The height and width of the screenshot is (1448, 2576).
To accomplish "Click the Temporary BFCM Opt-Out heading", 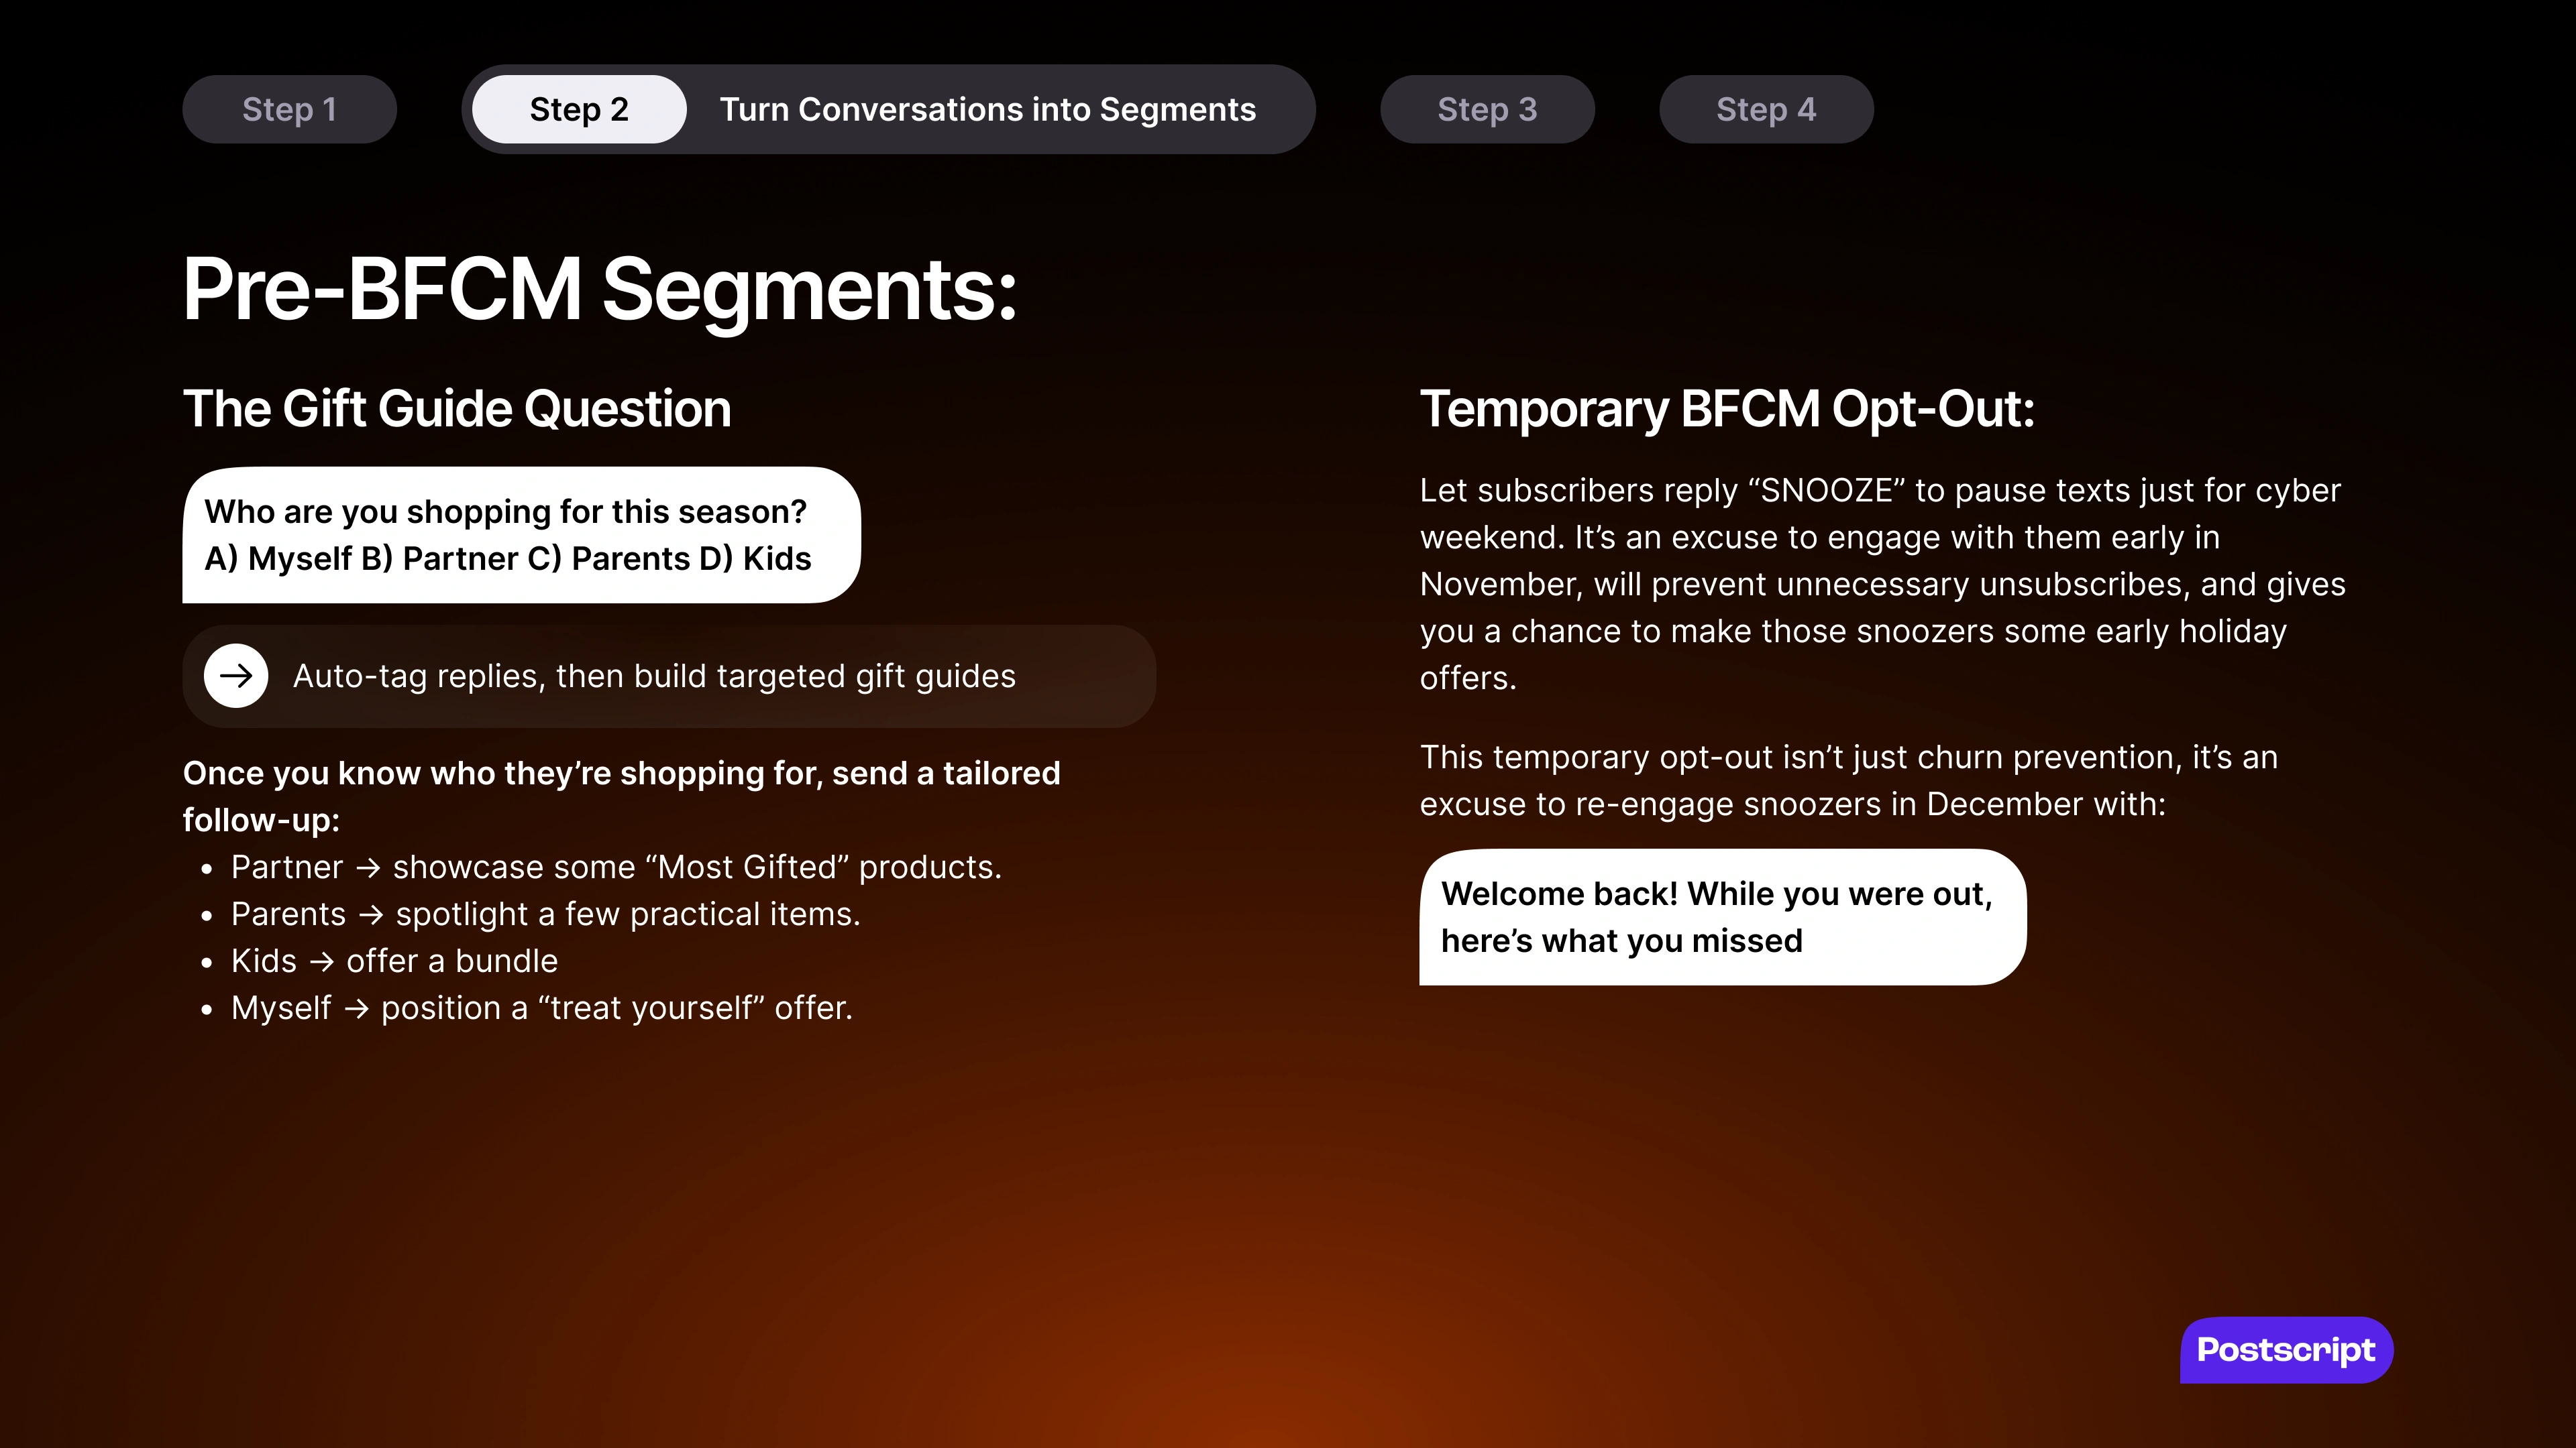I will click(1727, 409).
